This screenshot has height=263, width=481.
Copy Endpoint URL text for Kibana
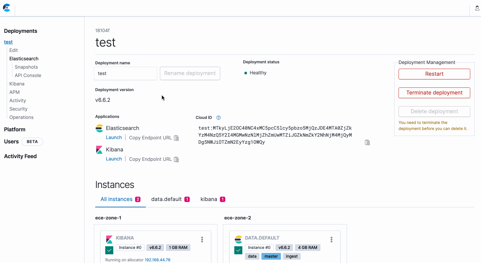[x=150, y=159]
